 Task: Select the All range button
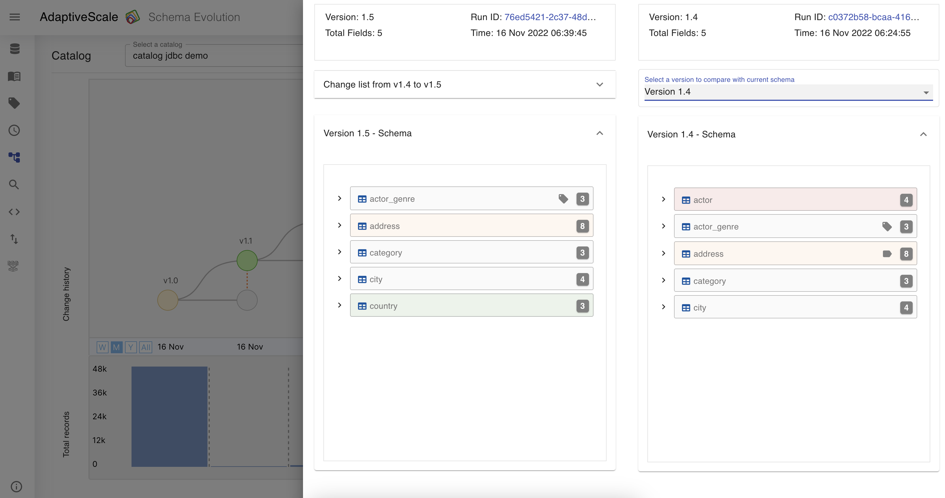(146, 347)
